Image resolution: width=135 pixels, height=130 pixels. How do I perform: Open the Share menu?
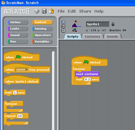point(85,11)
